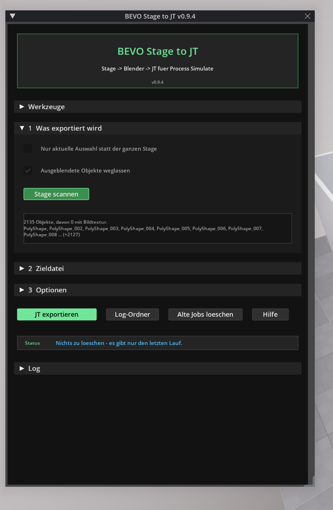Screen dimensions: 333x510
Task: Start export with JT exportieren
Action: [57, 314]
